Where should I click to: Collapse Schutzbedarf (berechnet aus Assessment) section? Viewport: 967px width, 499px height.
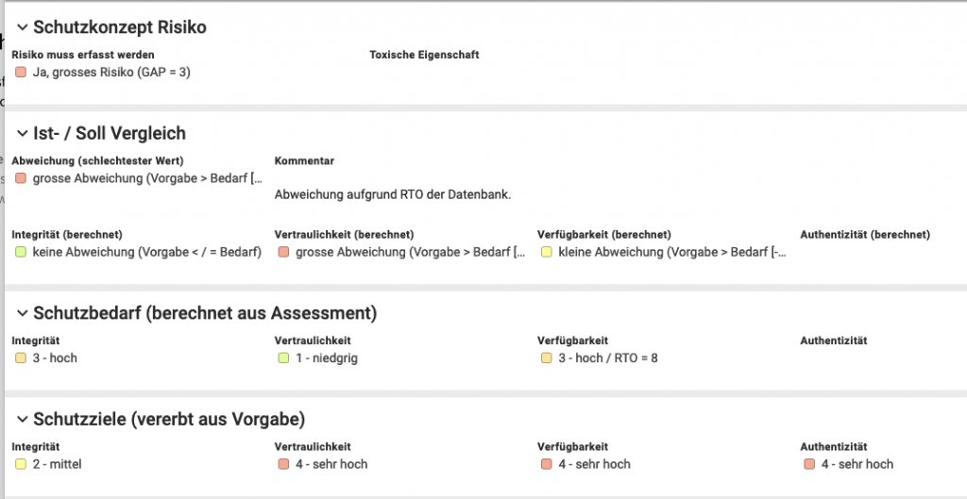click(x=23, y=313)
